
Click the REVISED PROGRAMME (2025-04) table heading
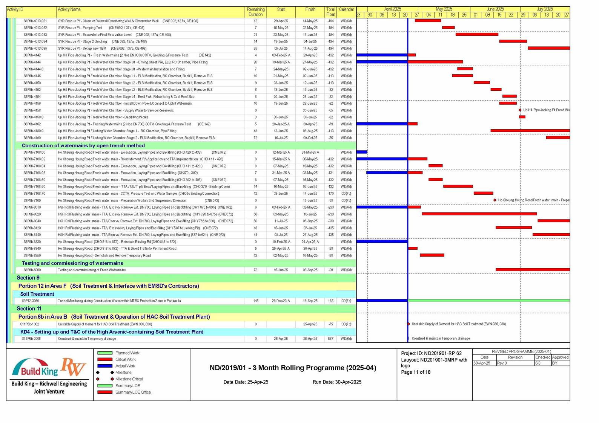521,351
